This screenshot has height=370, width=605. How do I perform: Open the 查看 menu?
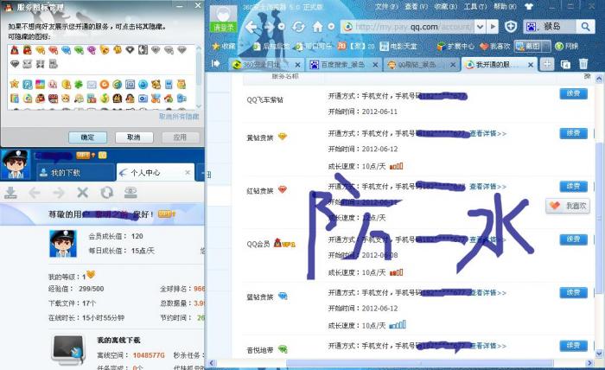coord(416,7)
